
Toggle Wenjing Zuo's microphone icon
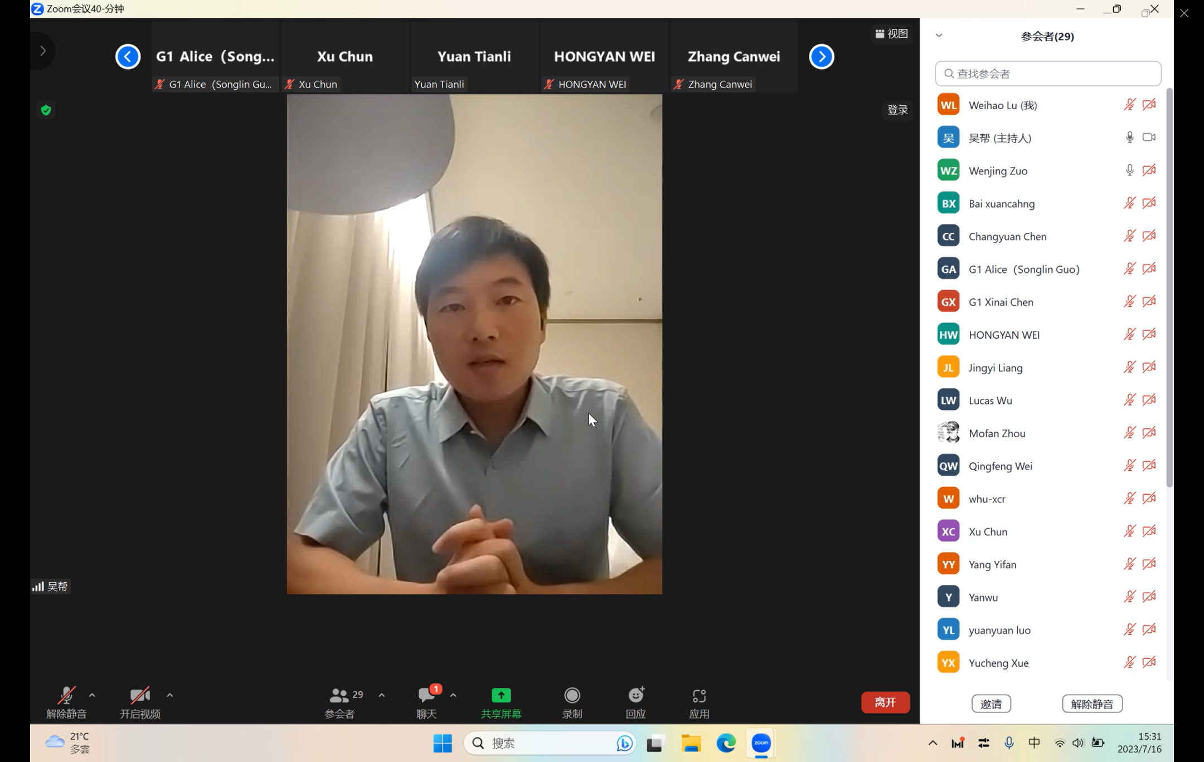point(1129,170)
